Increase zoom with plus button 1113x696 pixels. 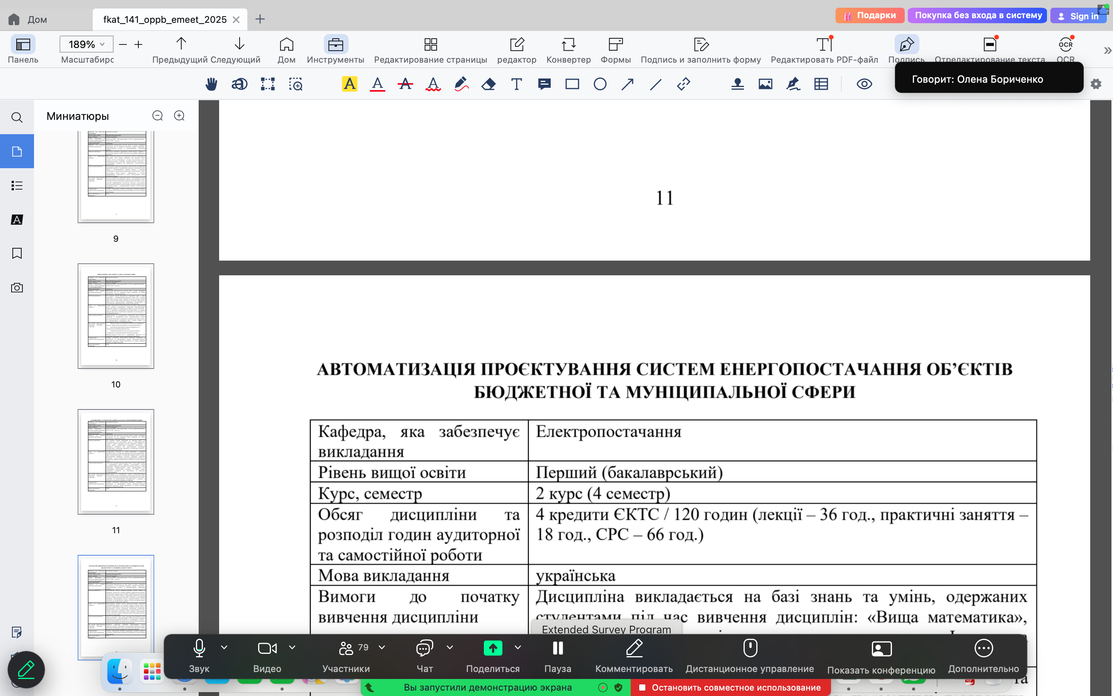(138, 44)
